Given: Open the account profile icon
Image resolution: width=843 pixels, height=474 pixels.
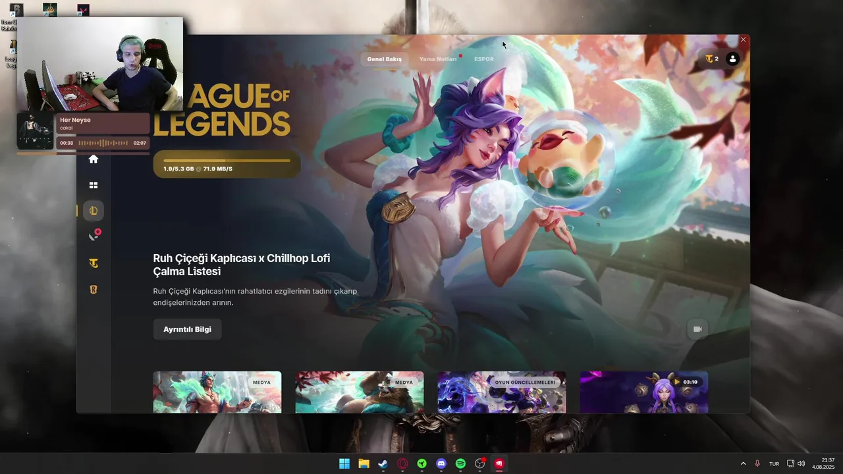Looking at the screenshot, I should pos(732,59).
